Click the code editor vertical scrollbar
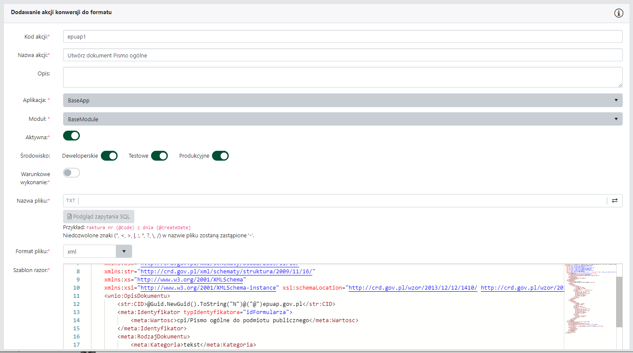This screenshot has height=353, width=633. tap(619, 302)
